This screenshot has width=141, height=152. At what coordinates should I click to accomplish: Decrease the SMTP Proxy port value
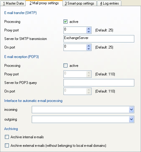point(89,32)
